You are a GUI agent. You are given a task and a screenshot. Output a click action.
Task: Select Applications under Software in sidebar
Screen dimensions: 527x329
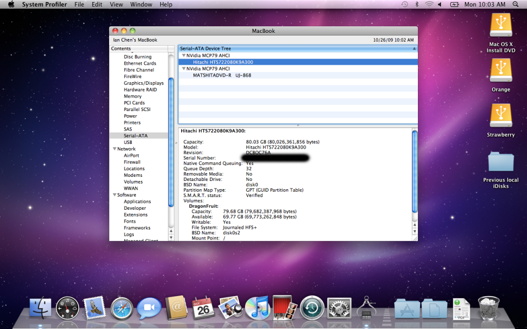click(x=137, y=202)
